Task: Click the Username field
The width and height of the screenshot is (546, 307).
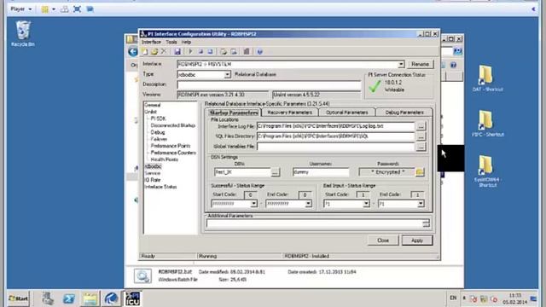Action: [321, 172]
